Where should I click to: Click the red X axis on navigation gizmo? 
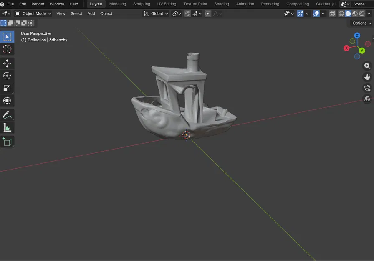click(x=346, y=48)
